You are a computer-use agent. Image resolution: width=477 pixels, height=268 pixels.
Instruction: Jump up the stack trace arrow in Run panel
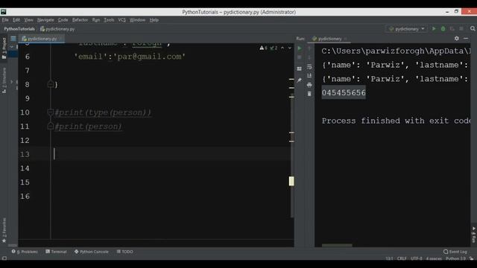coord(309,48)
